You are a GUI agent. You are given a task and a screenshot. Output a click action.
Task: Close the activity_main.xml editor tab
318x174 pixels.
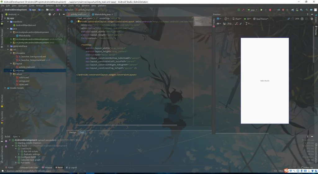(x=88, y=14)
